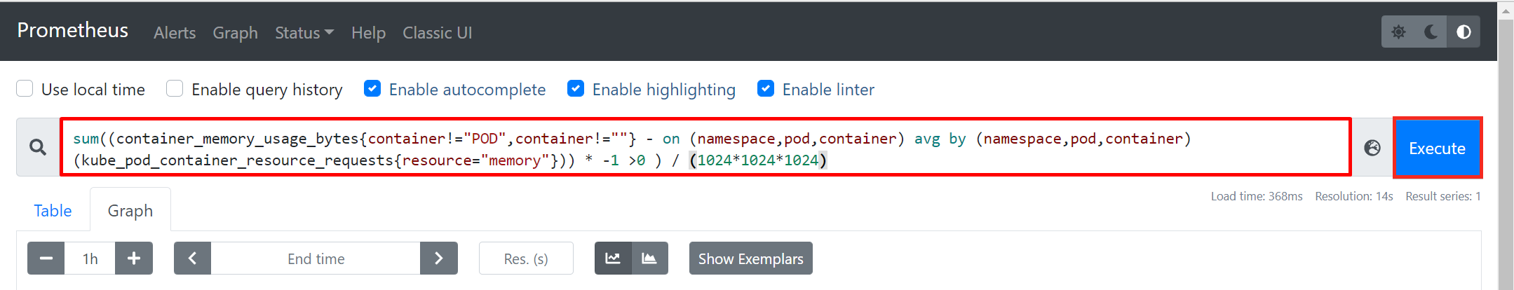This screenshot has width=1514, height=290.
Task: Expand the Status dropdown menu
Action: click(x=304, y=33)
